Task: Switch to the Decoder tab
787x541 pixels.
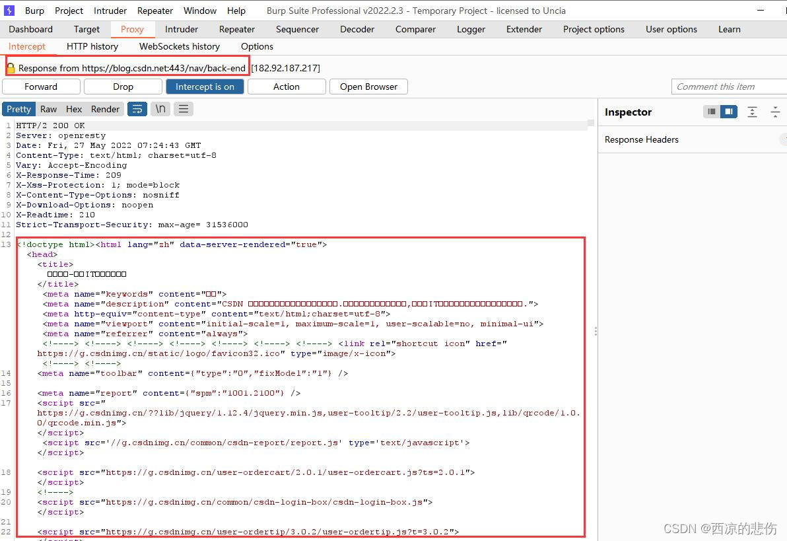Action: click(357, 29)
